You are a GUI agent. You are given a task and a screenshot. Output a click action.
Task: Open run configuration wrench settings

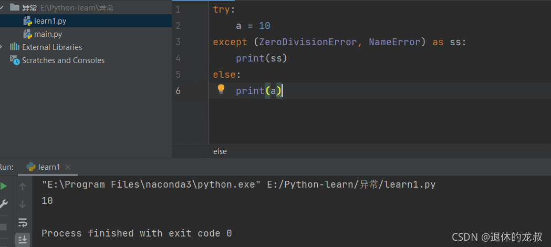[3, 204]
